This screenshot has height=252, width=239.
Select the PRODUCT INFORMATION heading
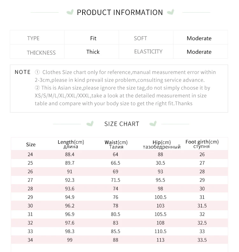120,12
